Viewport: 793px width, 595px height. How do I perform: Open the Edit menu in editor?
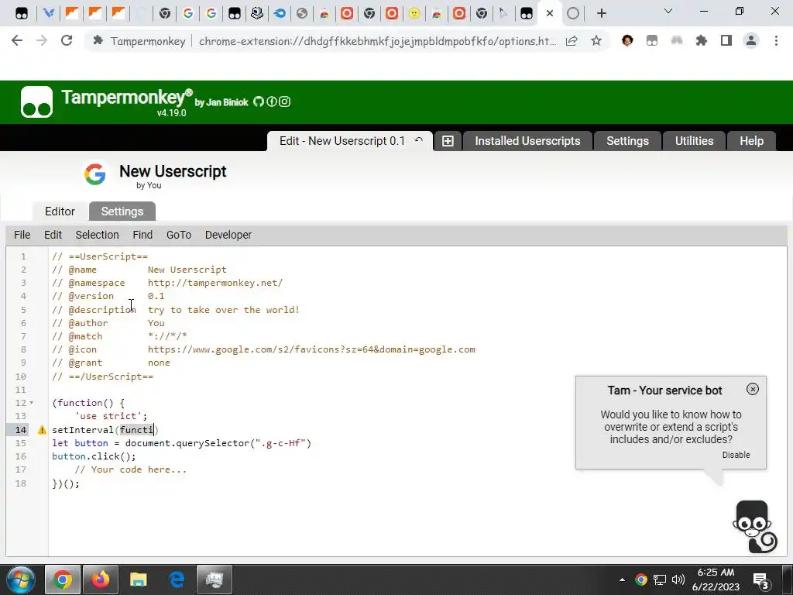tap(53, 235)
